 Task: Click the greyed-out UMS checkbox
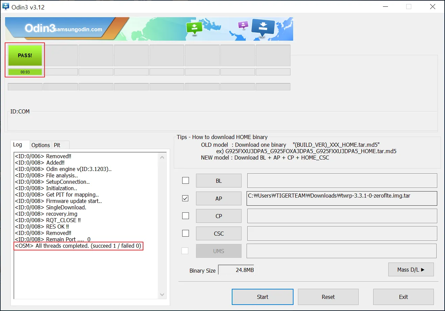click(185, 251)
